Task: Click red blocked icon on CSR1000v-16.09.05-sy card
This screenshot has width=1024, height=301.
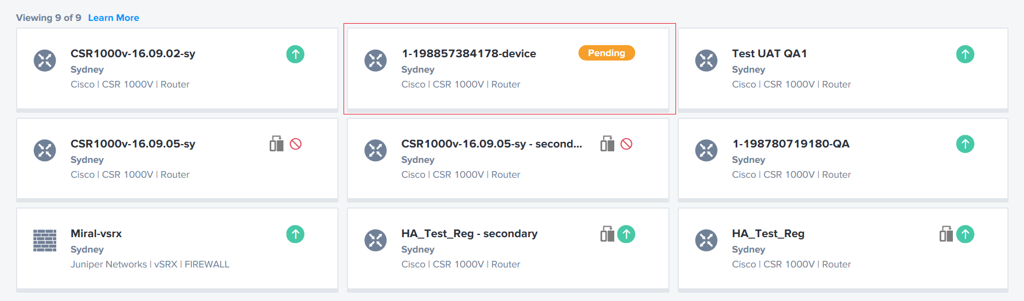Action: 296,144
